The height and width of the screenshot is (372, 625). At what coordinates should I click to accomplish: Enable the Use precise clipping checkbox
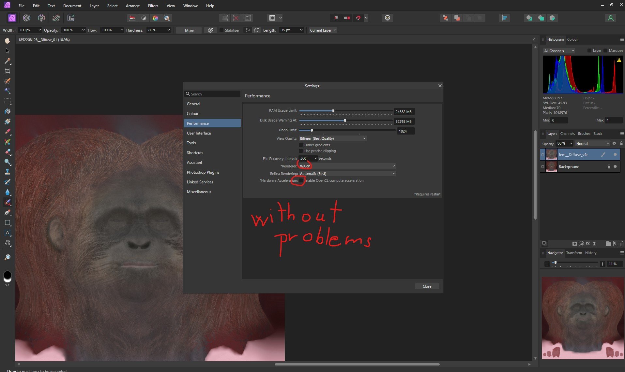301,151
